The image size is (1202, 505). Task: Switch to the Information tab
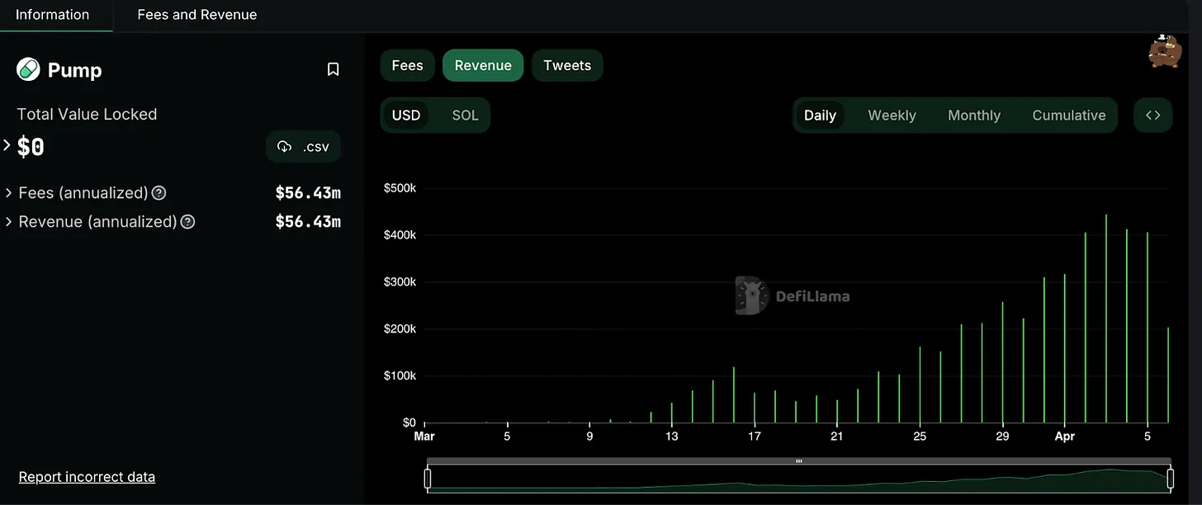coord(53,14)
